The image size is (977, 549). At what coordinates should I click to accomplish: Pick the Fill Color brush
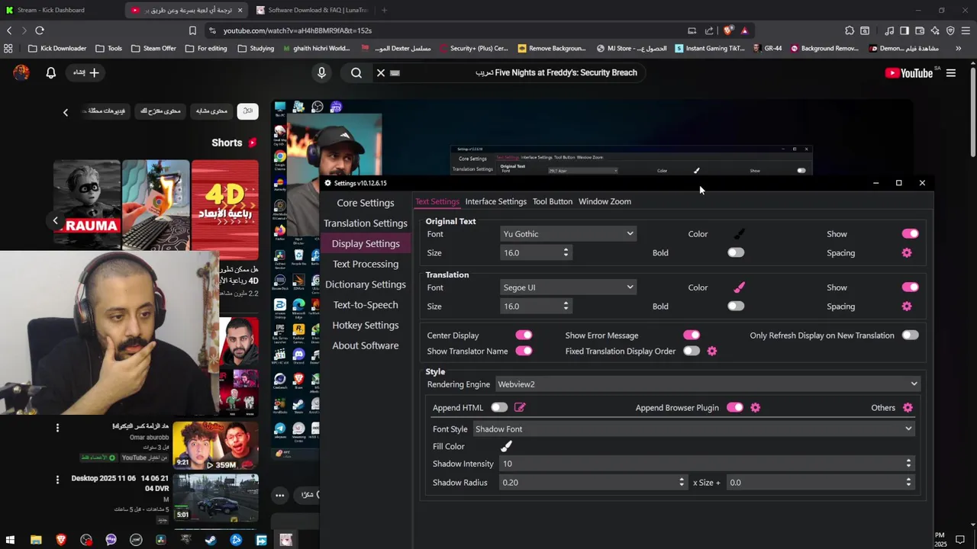506,446
